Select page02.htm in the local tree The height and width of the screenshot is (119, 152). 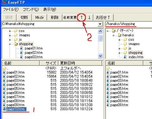pyautogui.click(x=34, y=53)
